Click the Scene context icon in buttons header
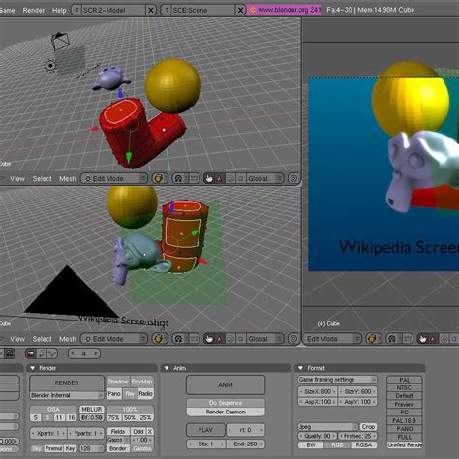 click(x=10, y=353)
